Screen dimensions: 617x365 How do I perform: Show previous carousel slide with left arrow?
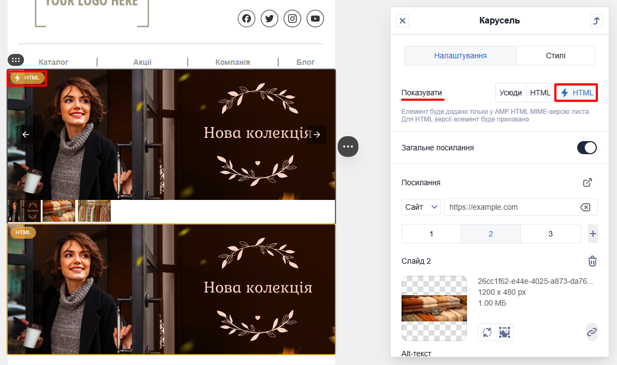pos(26,135)
